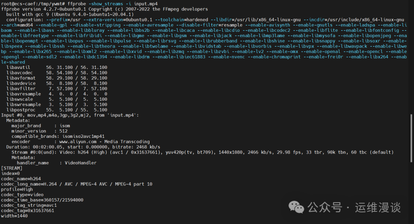The image size is (414, 224).
Task: Click the major_brand isom metadata line
Action: click(x=41, y=126)
